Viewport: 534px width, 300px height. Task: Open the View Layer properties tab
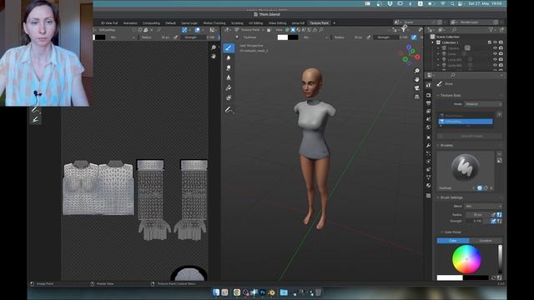428,111
